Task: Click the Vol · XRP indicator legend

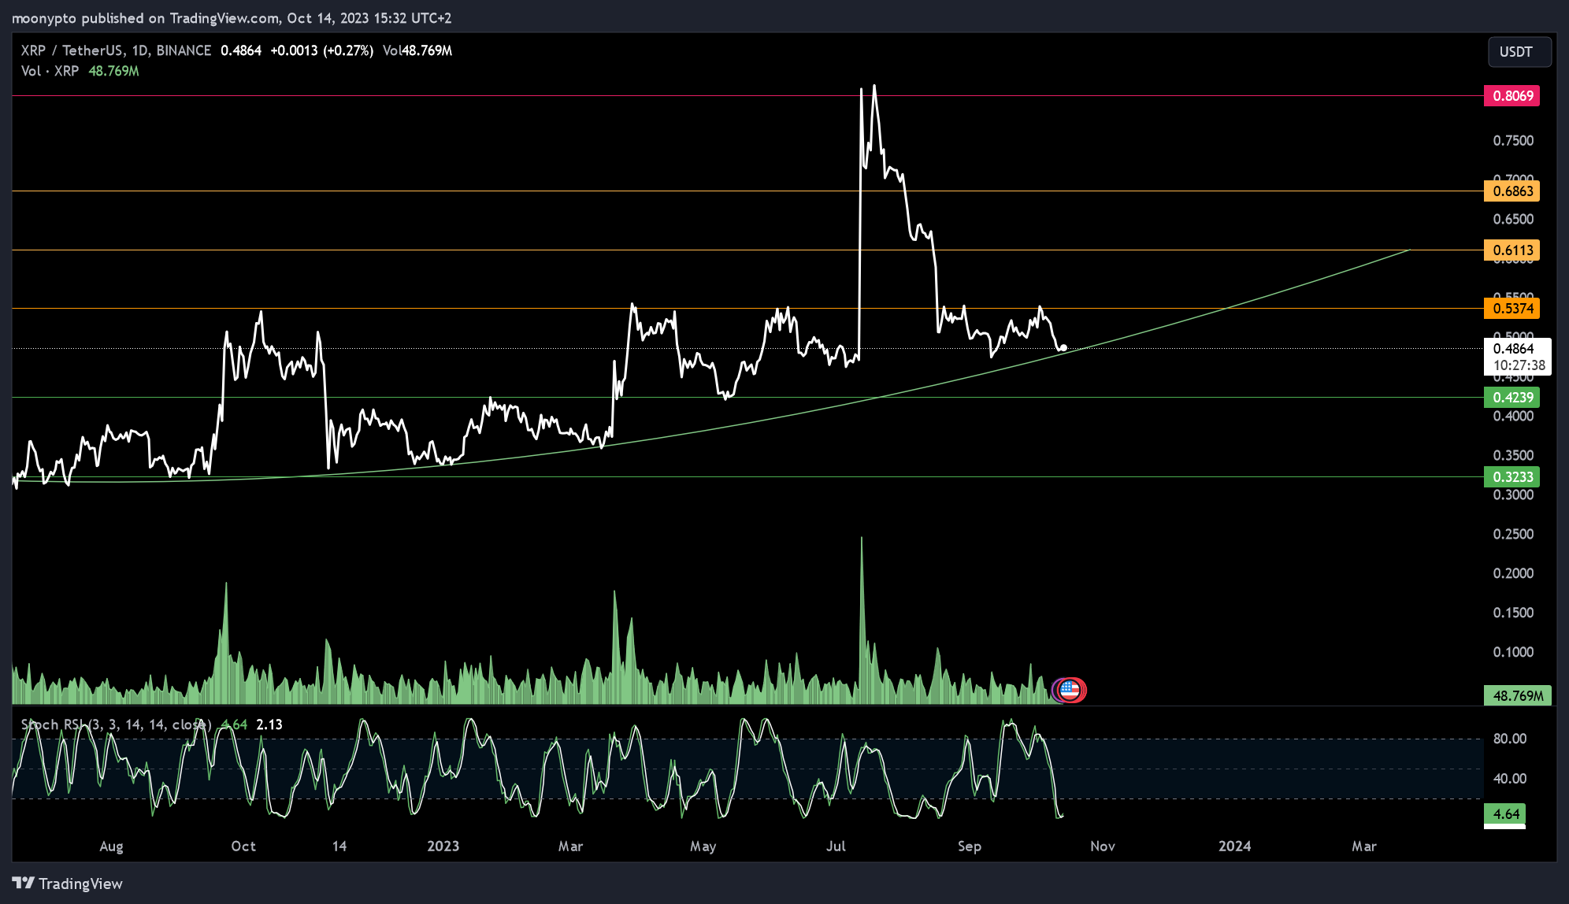Action: 50,71
